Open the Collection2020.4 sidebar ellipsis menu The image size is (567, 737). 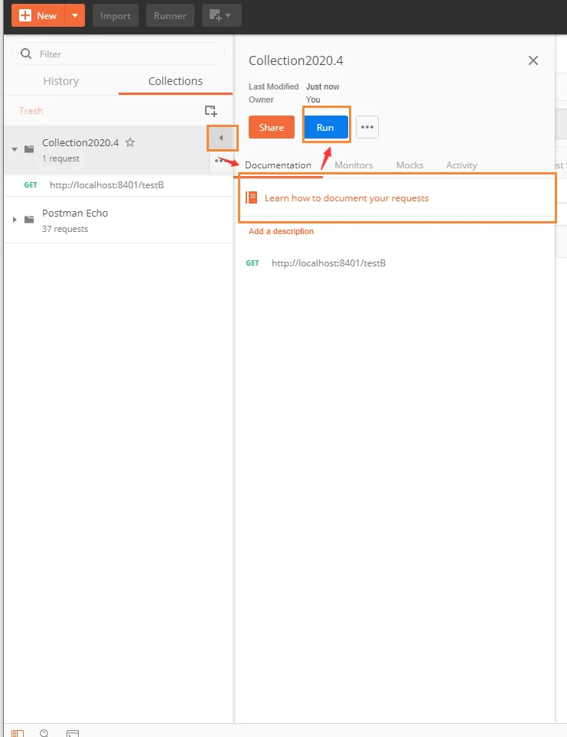[219, 161]
